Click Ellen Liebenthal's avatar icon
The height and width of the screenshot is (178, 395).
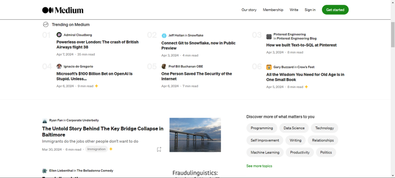[x=45, y=171]
